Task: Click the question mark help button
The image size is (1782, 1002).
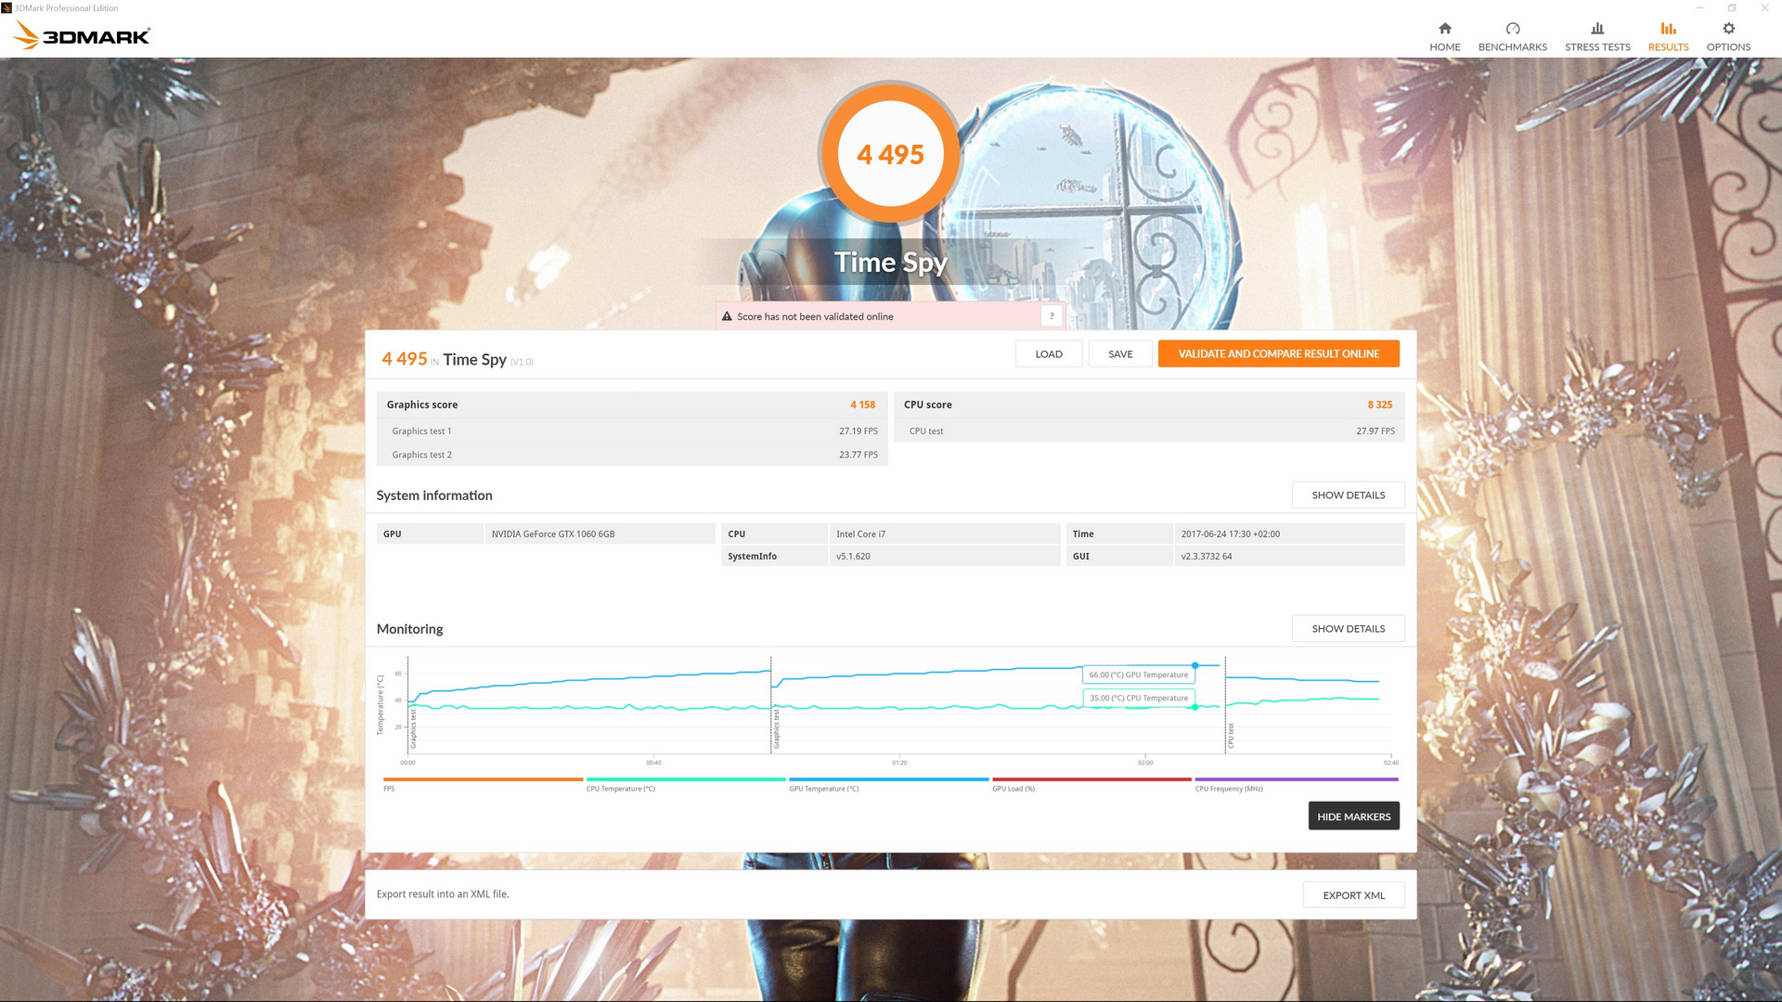Action: pyautogui.click(x=1052, y=316)
